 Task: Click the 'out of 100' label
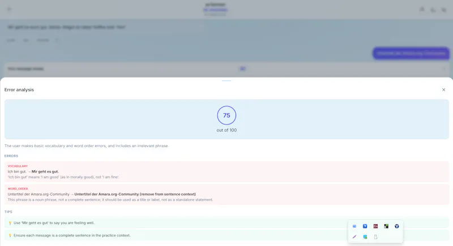(226, 130)
